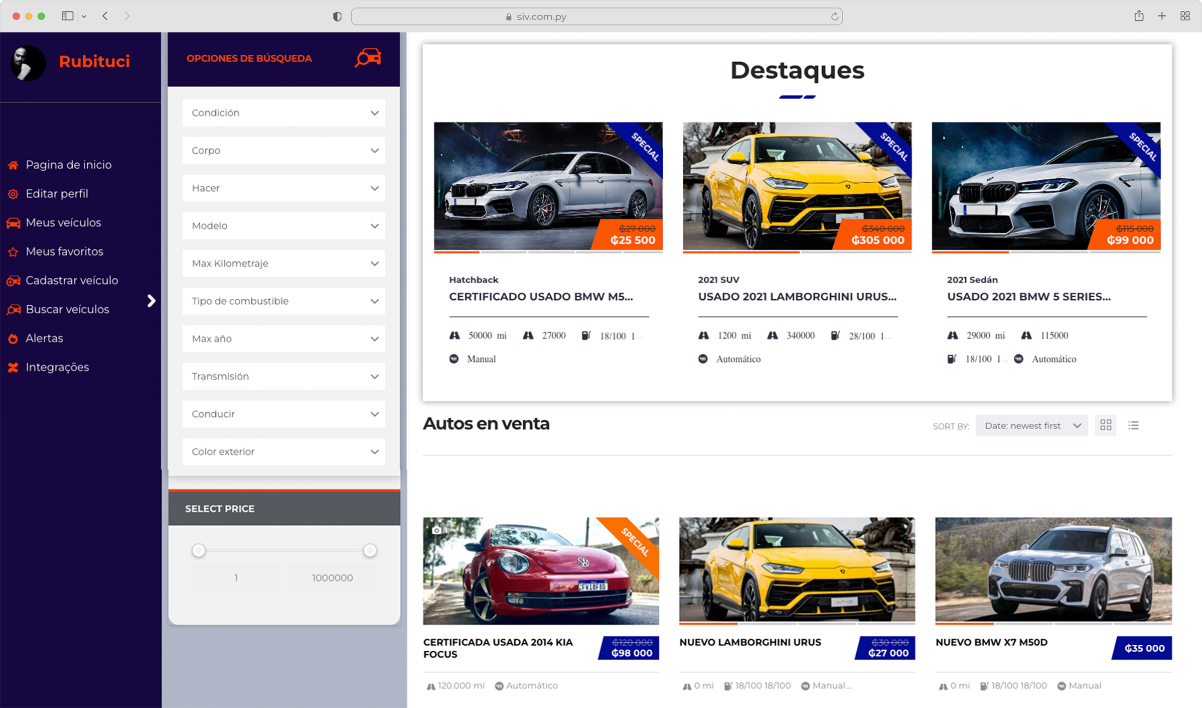Click the browser forward arrow
This screenshot has width=1202, height=708.
click(x=127, y=16)
